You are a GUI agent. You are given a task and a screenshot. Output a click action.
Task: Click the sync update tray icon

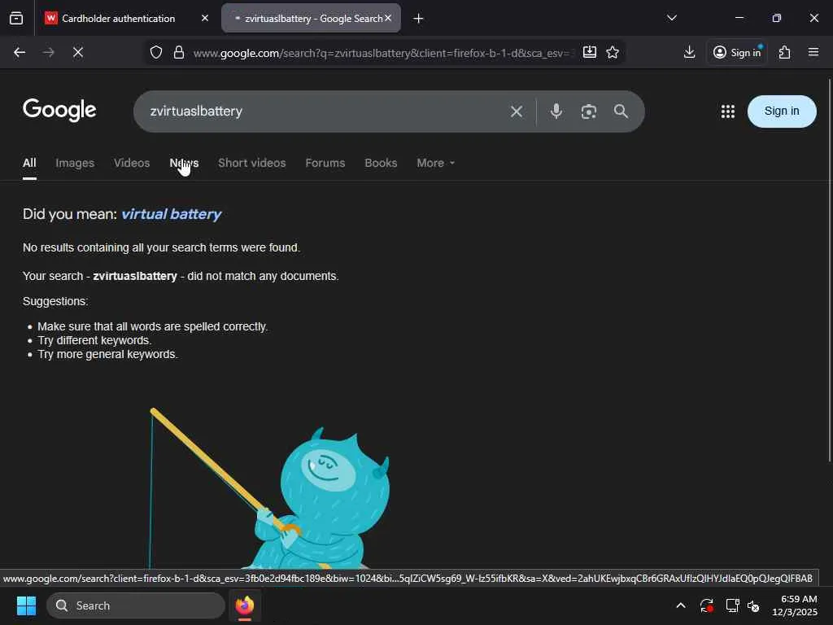[707, 605]
